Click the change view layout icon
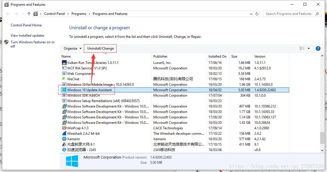Screen dimensions: 327x172 click(302, 48)
